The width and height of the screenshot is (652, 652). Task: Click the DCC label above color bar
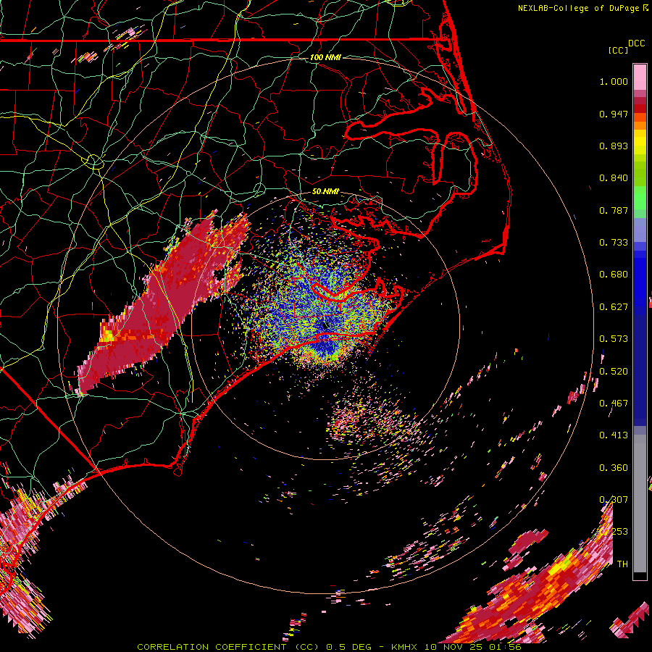pos(637,43)
